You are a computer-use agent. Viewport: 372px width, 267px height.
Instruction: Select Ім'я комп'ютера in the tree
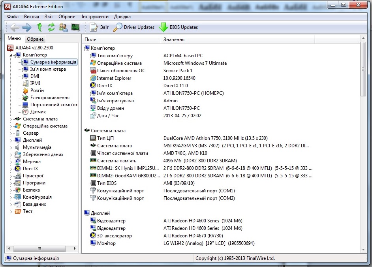point(44,69)
